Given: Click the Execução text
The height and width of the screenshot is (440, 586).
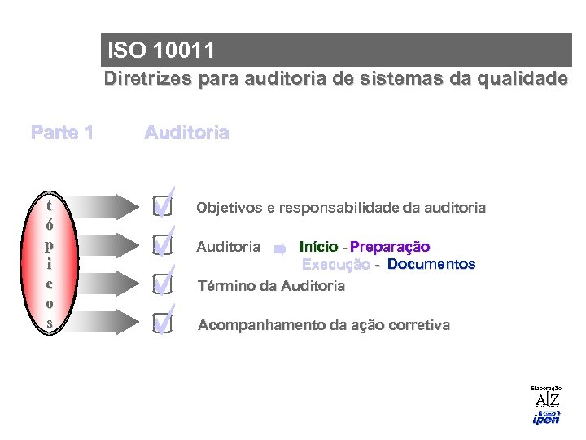Looking at the screenshot, I should point(336,264).
